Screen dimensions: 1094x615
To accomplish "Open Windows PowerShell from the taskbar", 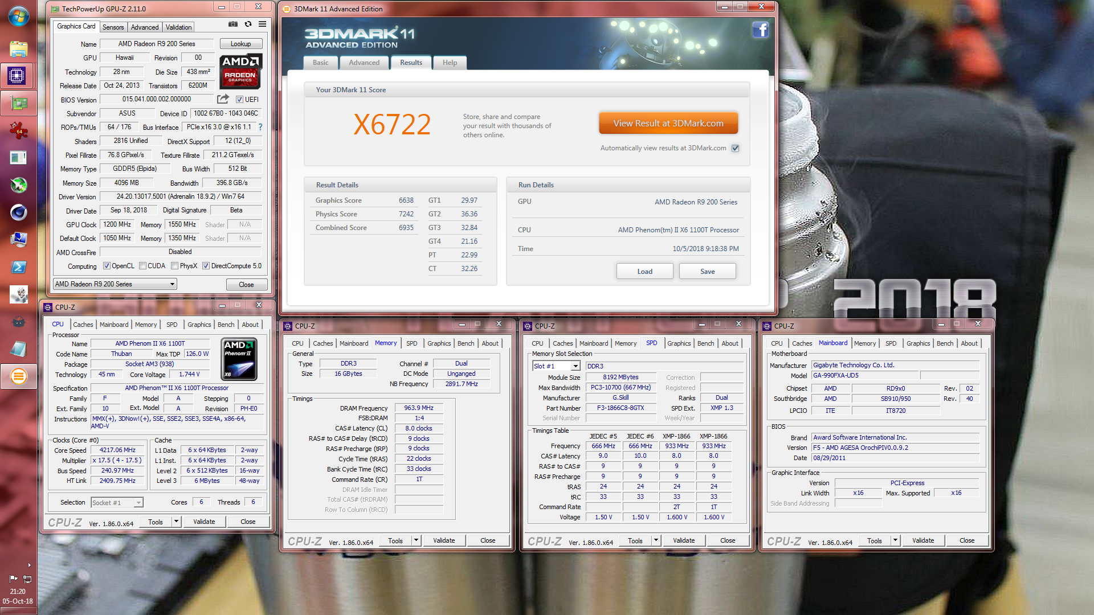I will [x=18, y=267].
